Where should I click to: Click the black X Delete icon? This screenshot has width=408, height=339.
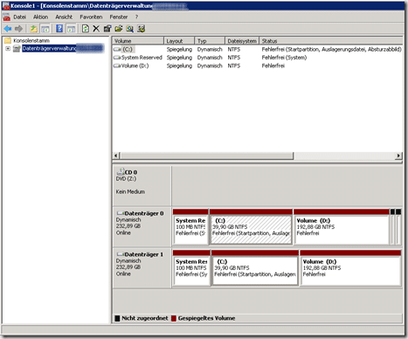96,29
